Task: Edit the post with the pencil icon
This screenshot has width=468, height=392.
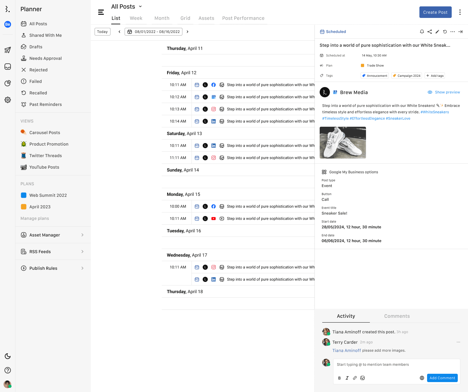Action: 437,32
